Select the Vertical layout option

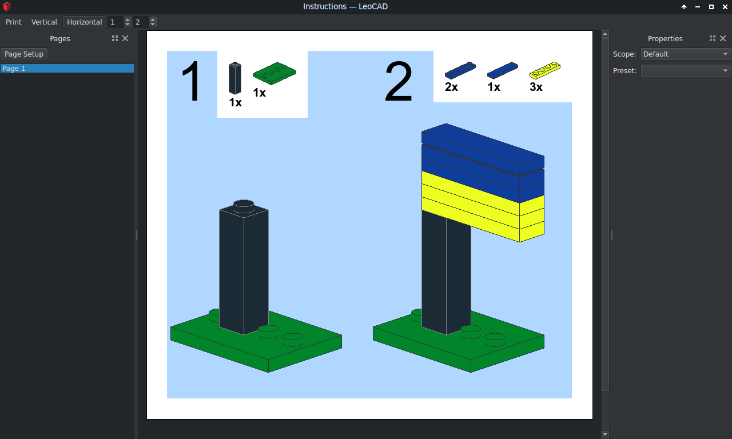[x=44, y=22]
